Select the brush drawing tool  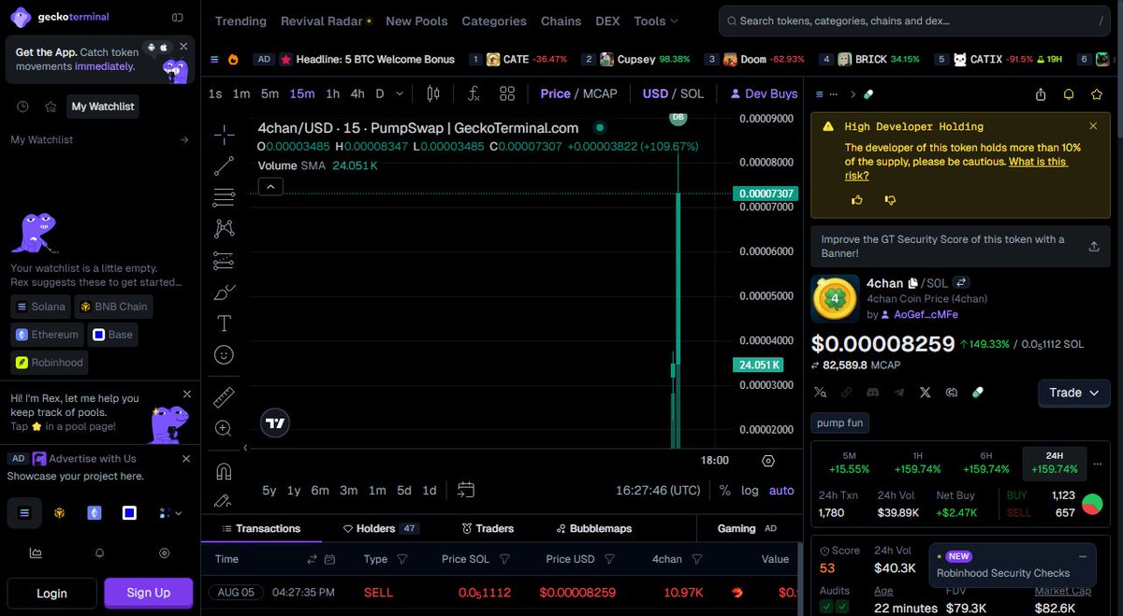coord(224,293)
